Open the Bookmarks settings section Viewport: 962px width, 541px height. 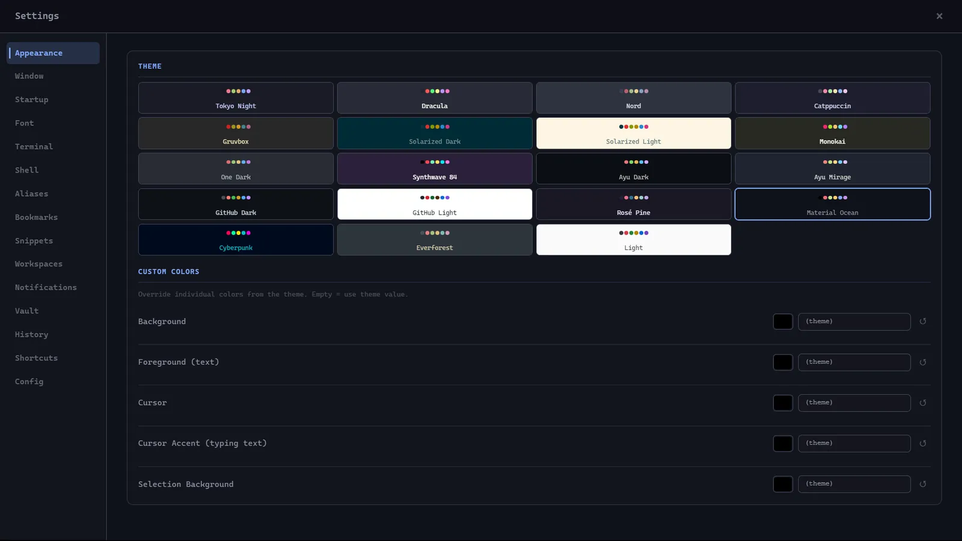53,217
